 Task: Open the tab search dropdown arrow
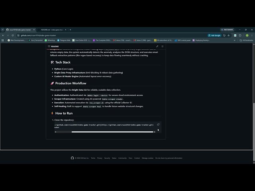click(3, 30)
